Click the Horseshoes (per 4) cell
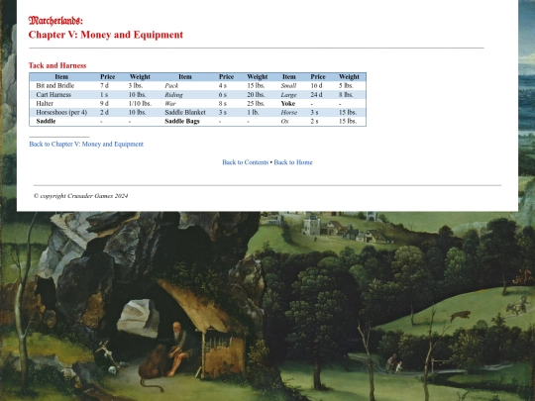The width and height of the screenshot is (535, 401). 61,112
